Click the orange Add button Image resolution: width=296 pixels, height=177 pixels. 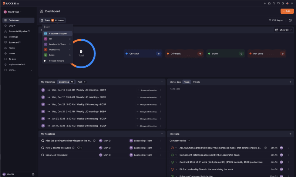(287, 11)
